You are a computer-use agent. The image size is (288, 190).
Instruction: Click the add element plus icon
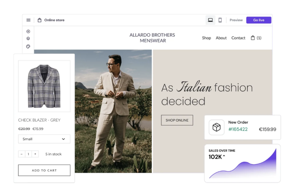click(x=28, y=31)
